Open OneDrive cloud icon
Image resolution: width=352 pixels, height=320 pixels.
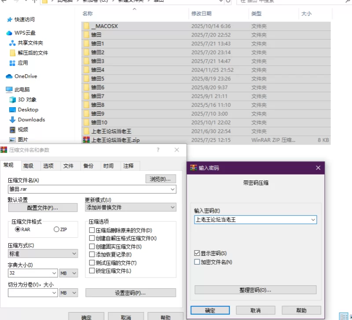point(9,76)
